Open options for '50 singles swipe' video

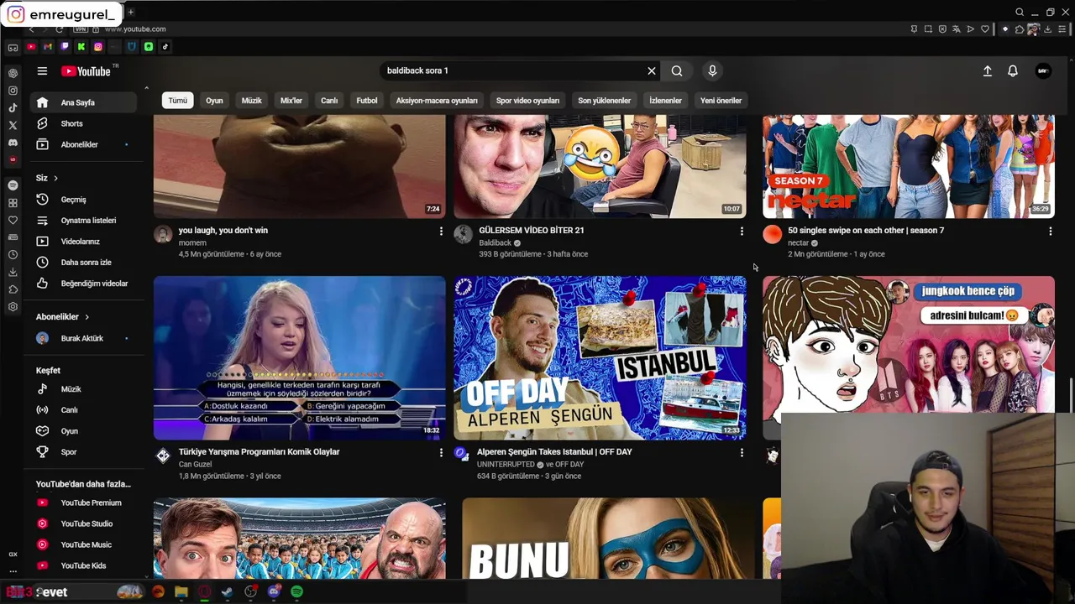tap(1050, 231)
